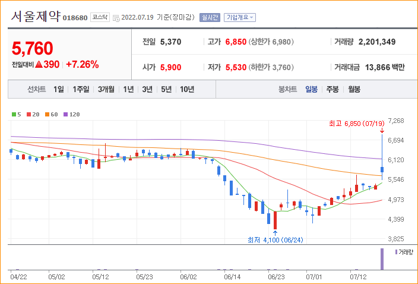
Task: Select the 3개월 line chart tab
Action: (106, 89)
